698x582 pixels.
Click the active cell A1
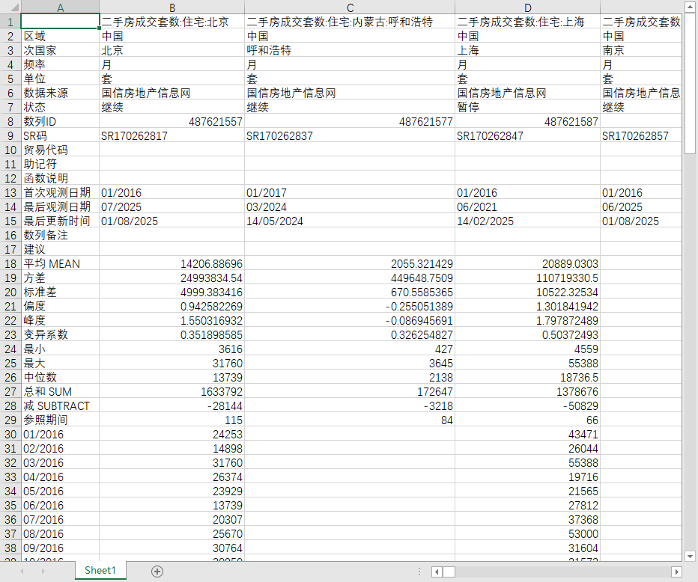coord(60,22)
